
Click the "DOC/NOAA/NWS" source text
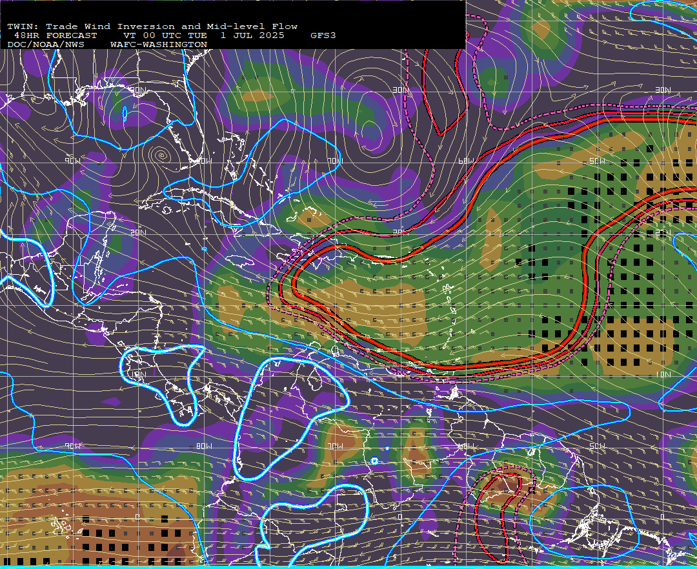tap(46, 45)
